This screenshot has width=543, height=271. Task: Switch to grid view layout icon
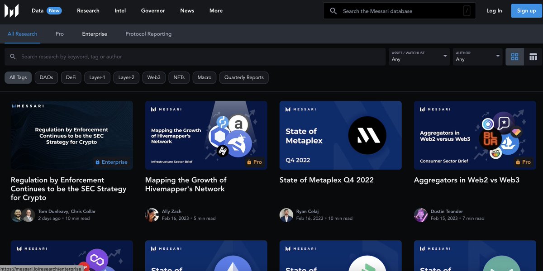pyautogui.click(x=514, y=57)
